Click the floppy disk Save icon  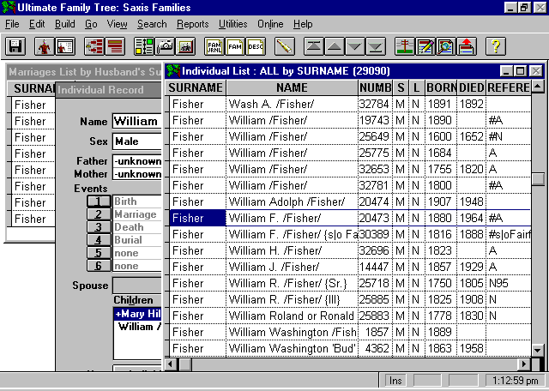pos(15,46)
